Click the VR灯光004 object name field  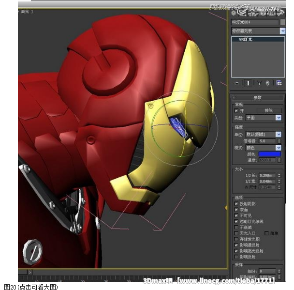[255, 22]
